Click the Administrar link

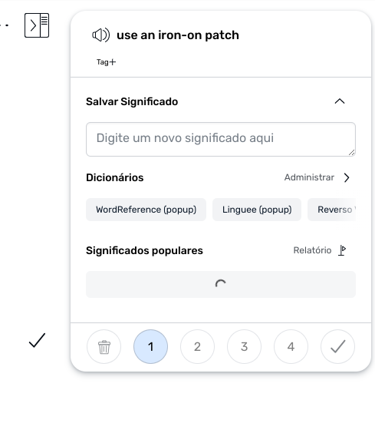309,177
